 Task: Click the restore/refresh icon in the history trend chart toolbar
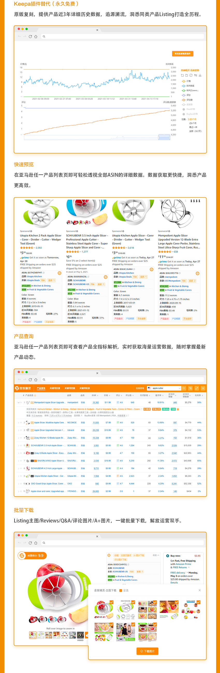(x=191, y=75)
